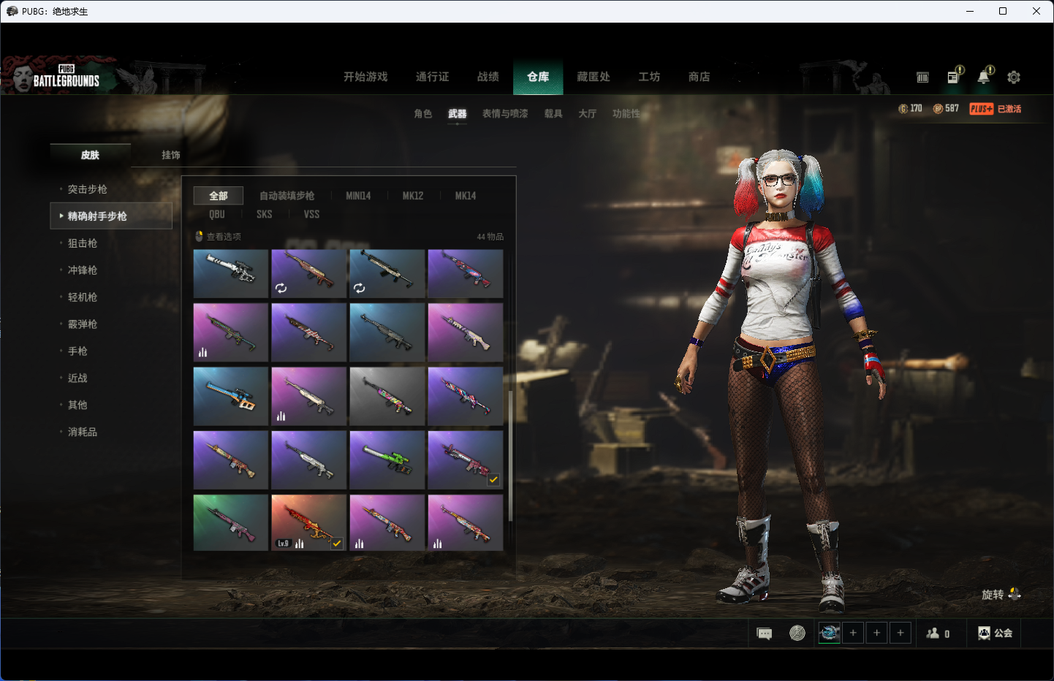Switch to 表情与喷漆 sub-tab
Image resolution: width=1054 pixels, height=681 pixels.
[x=505, y=114]
